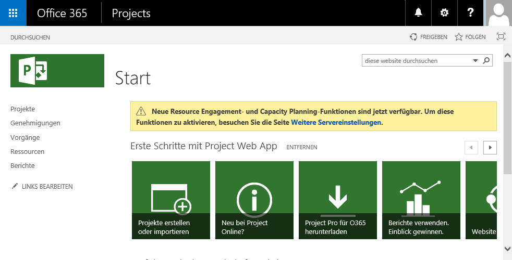Viewport: 512px width, 260px height.
Task: Click the next tiles arrow button
Action: (x=490, y=147)
